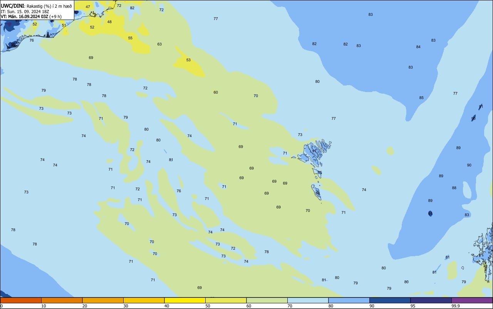Image resolution: width=493 pixels, height=309 pixels.
Task: Click the pale blue 70–80 legend segment
Action: click(x=308, y=300)
